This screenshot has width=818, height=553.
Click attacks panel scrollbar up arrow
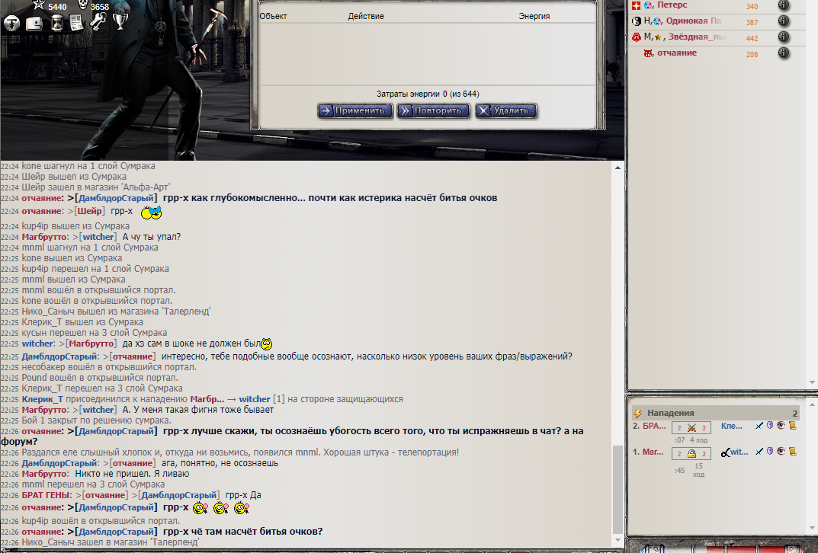[812, 404]
